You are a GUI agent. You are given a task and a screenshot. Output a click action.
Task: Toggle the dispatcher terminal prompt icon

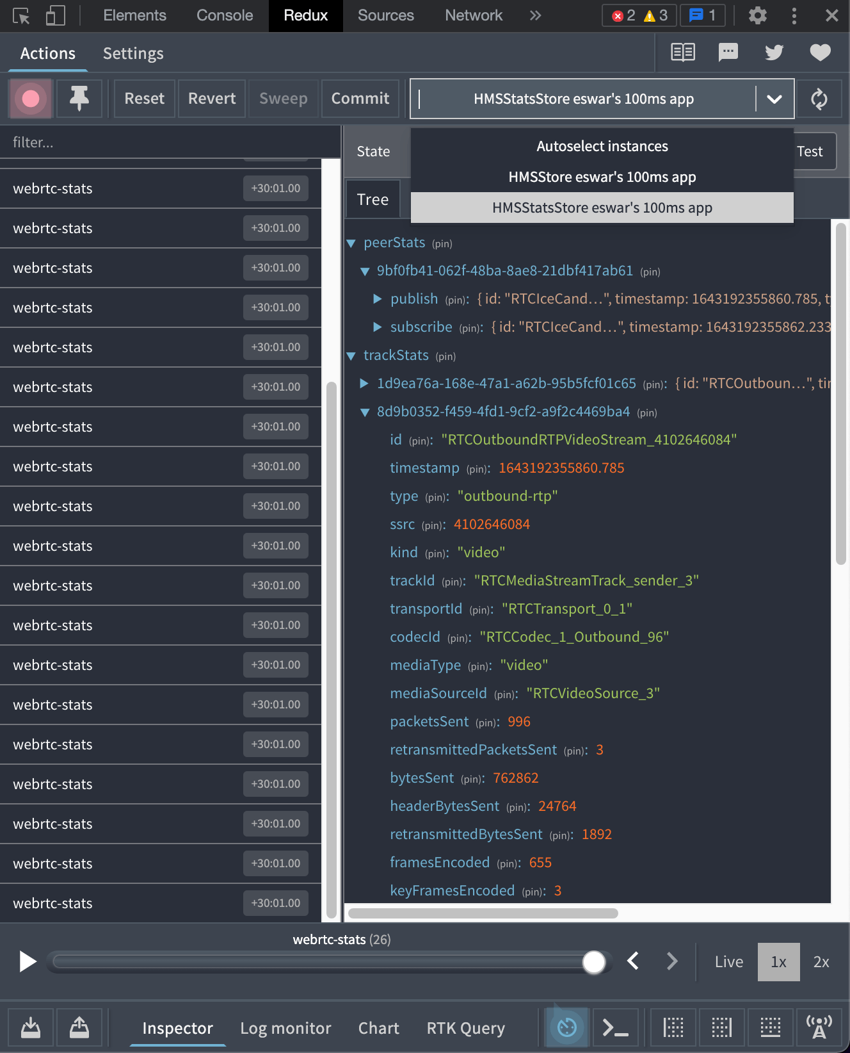pyautogui.click(x=615, y=1028)
